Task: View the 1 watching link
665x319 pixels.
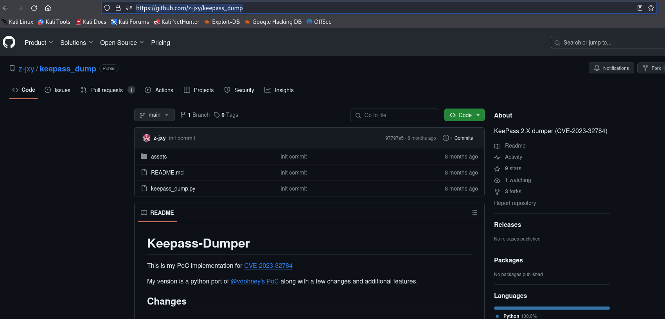Action: point(512,180)
